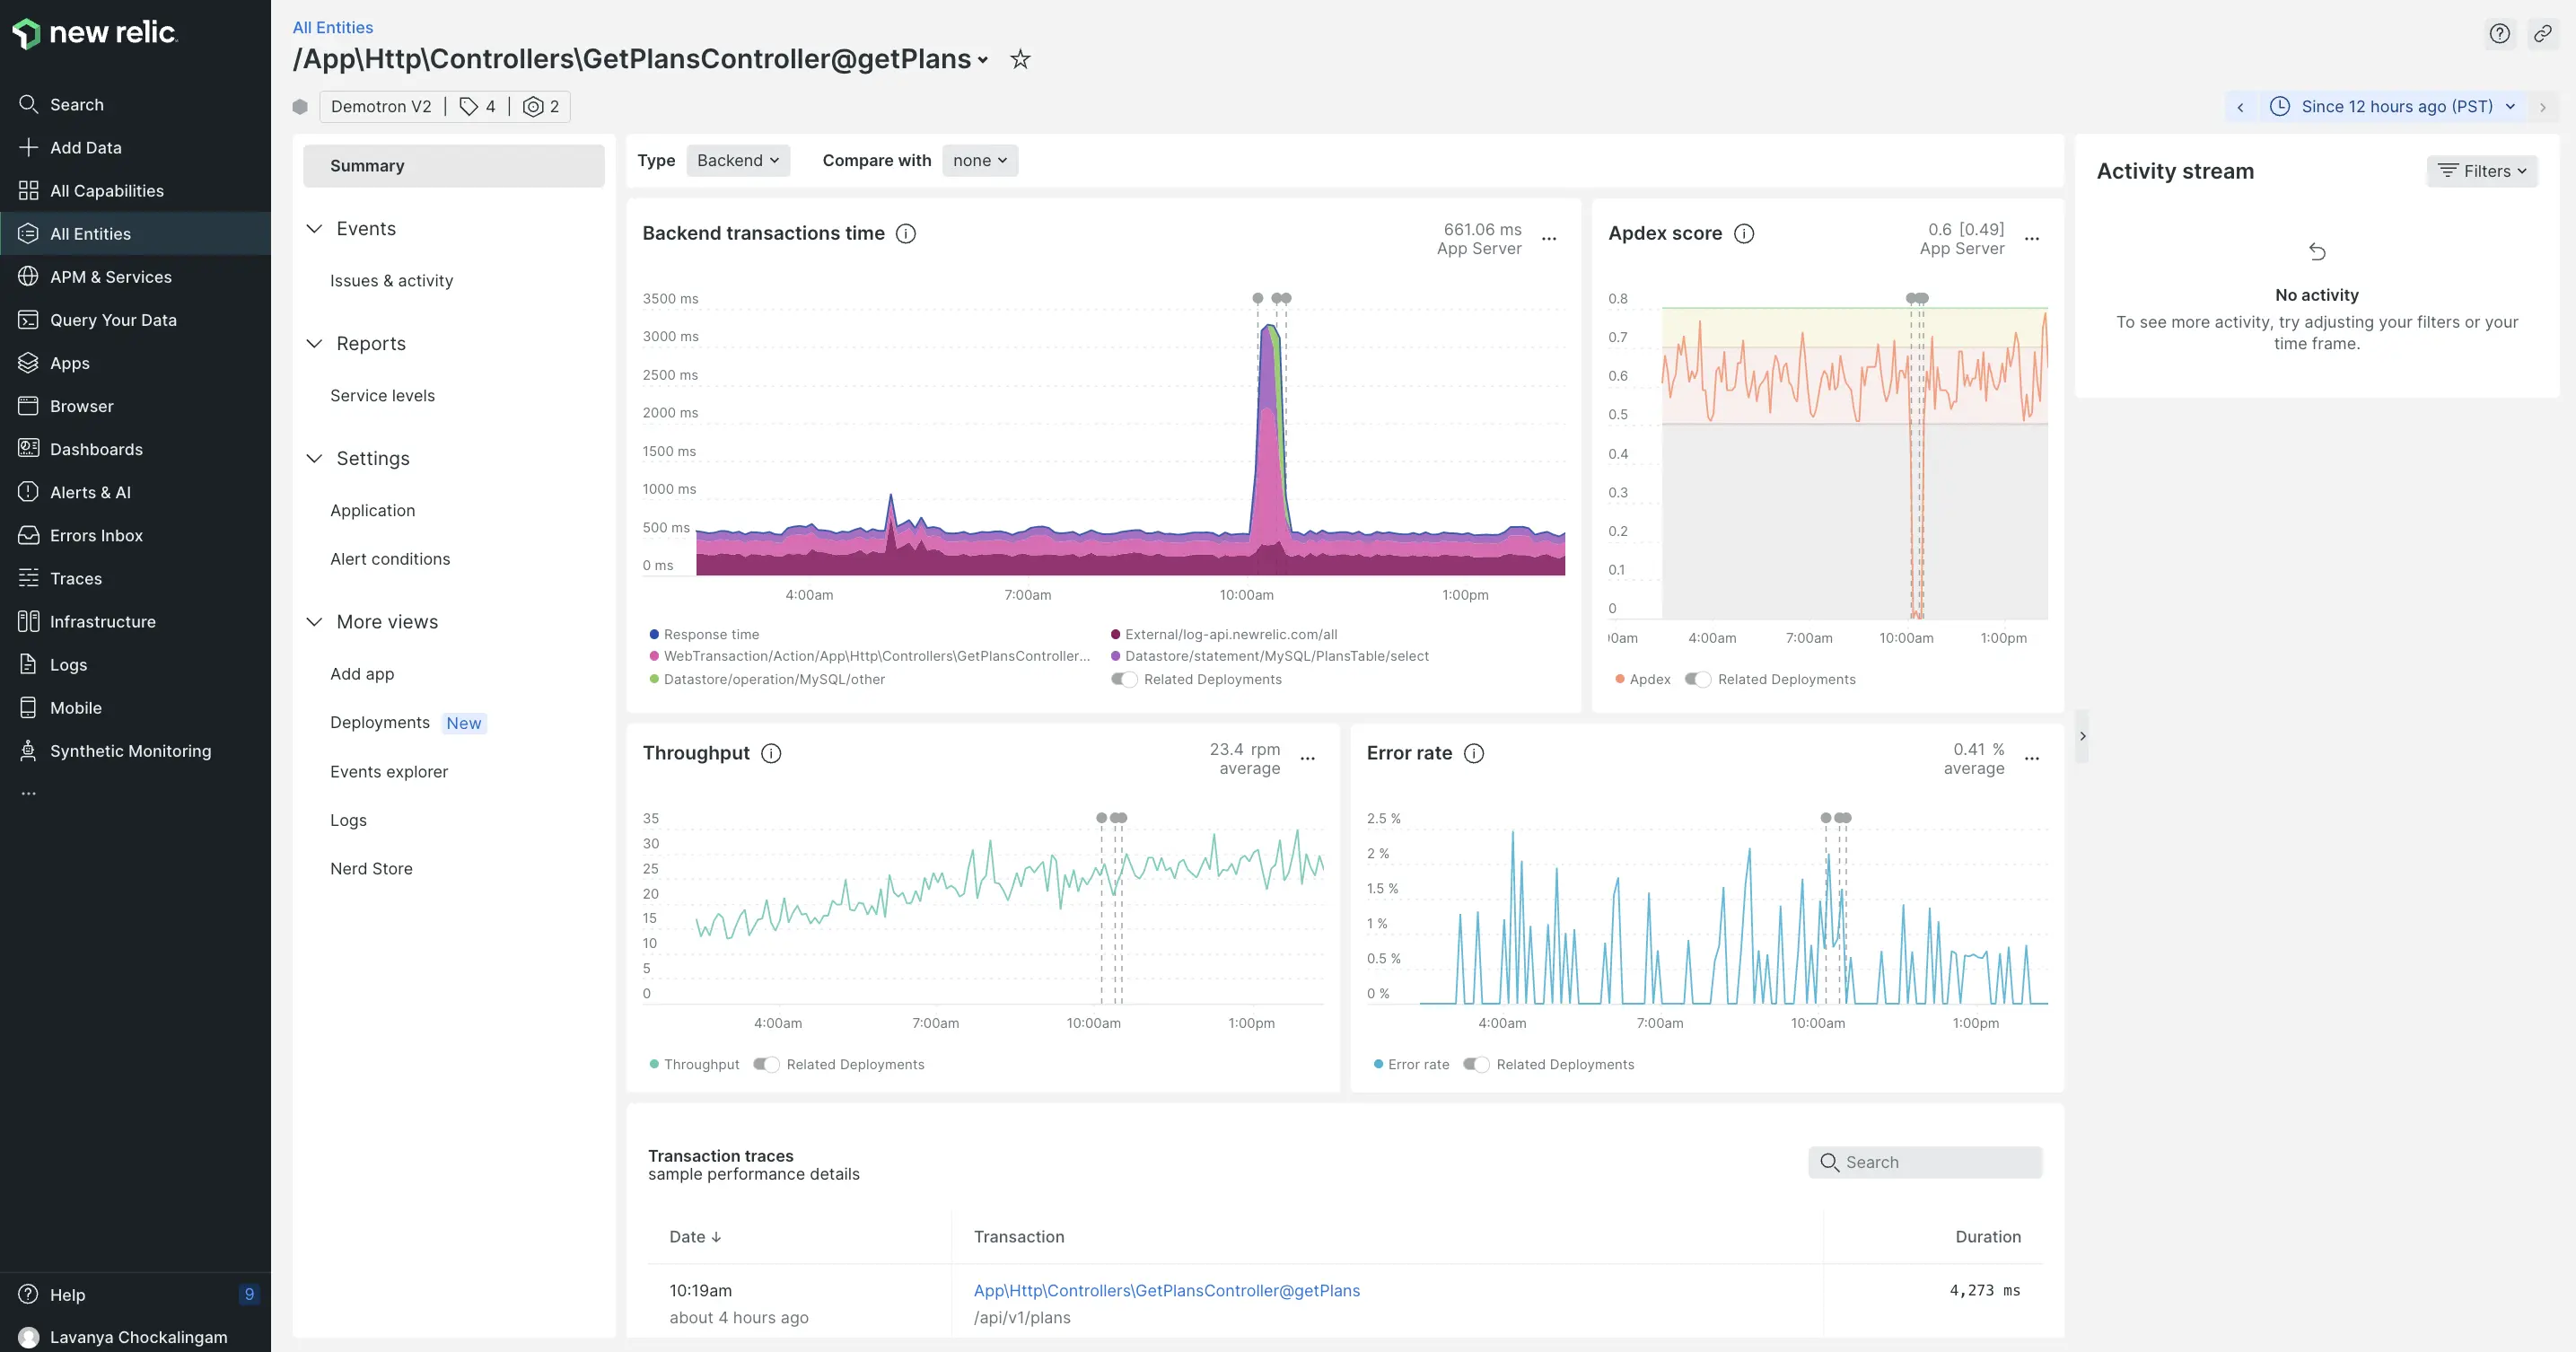Select Service levels in the left nav

coord(382,395)
